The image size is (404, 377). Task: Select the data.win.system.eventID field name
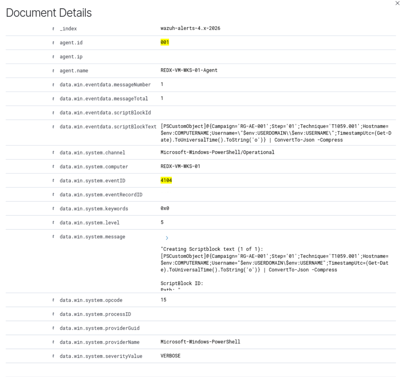pyautogui.click(x=92, y=181)
